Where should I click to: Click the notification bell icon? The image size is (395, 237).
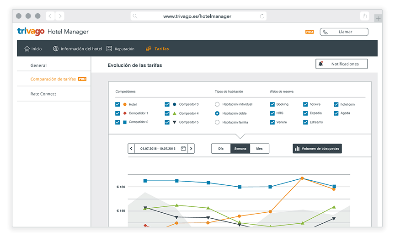point(320,64)
